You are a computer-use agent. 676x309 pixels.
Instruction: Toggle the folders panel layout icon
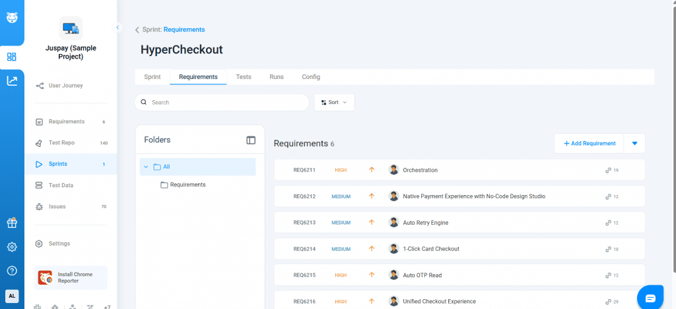point(251,140)
